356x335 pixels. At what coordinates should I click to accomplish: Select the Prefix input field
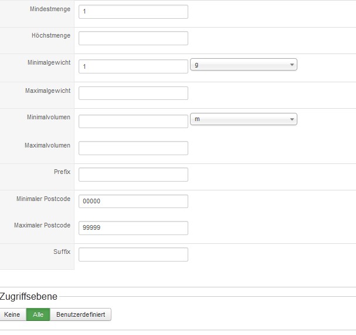[x=133, y=175]
